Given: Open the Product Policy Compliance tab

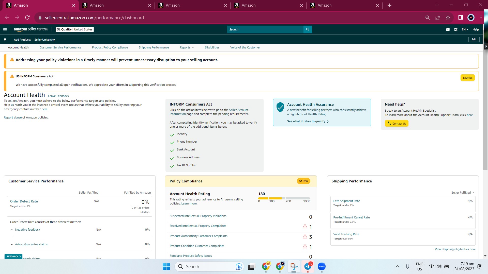Looking at the screenshot, I should (x=110, y=47).
